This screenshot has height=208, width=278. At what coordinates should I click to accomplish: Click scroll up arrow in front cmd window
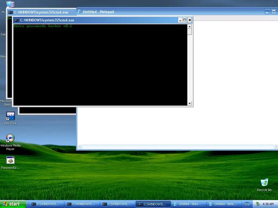189,27
